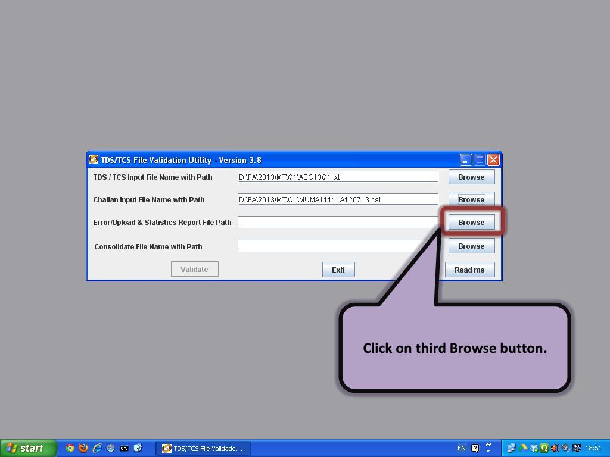Click the tray icon left of the monitor icon
Viewport: 610px width, 457px height.
click(x=565, y=448)
